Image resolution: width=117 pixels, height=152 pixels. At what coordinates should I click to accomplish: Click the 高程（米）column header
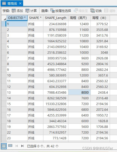(x=100, y=18)
